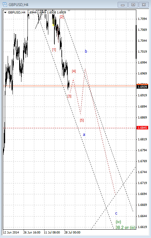Select the red wave label [5]
Image resolution: width=151 pixels, height=238 pixels.
click(82, 120)
